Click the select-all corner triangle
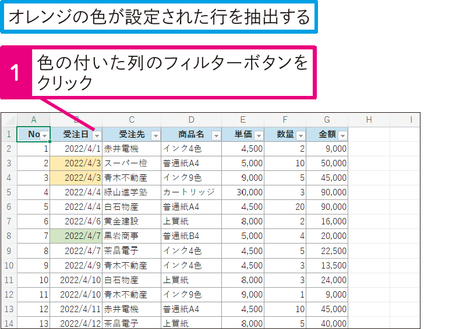 [x=9, y=120]
